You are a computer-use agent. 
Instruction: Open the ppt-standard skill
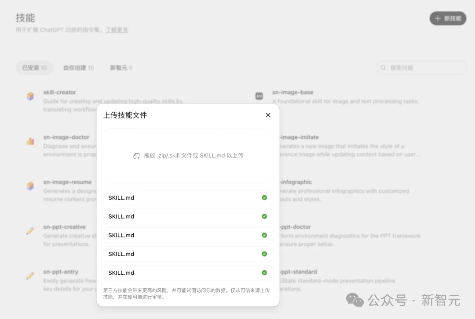tap(298, 272)
